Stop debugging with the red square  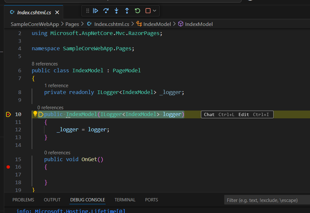pos(148,11)
